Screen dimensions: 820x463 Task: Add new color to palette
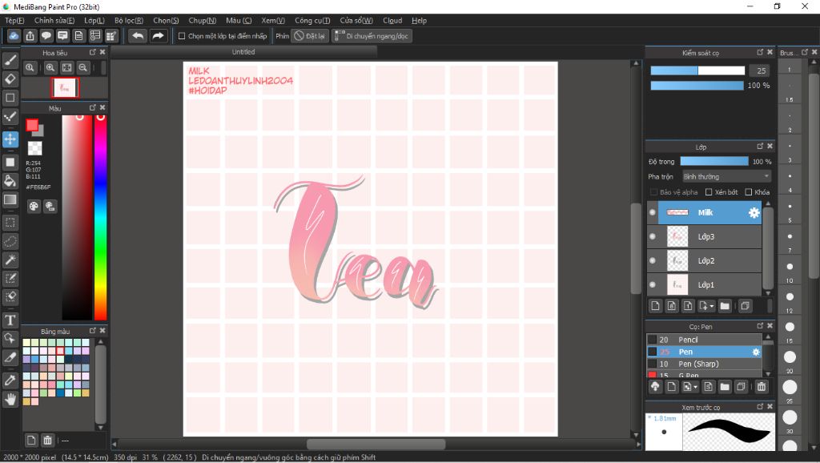[31, 440]
